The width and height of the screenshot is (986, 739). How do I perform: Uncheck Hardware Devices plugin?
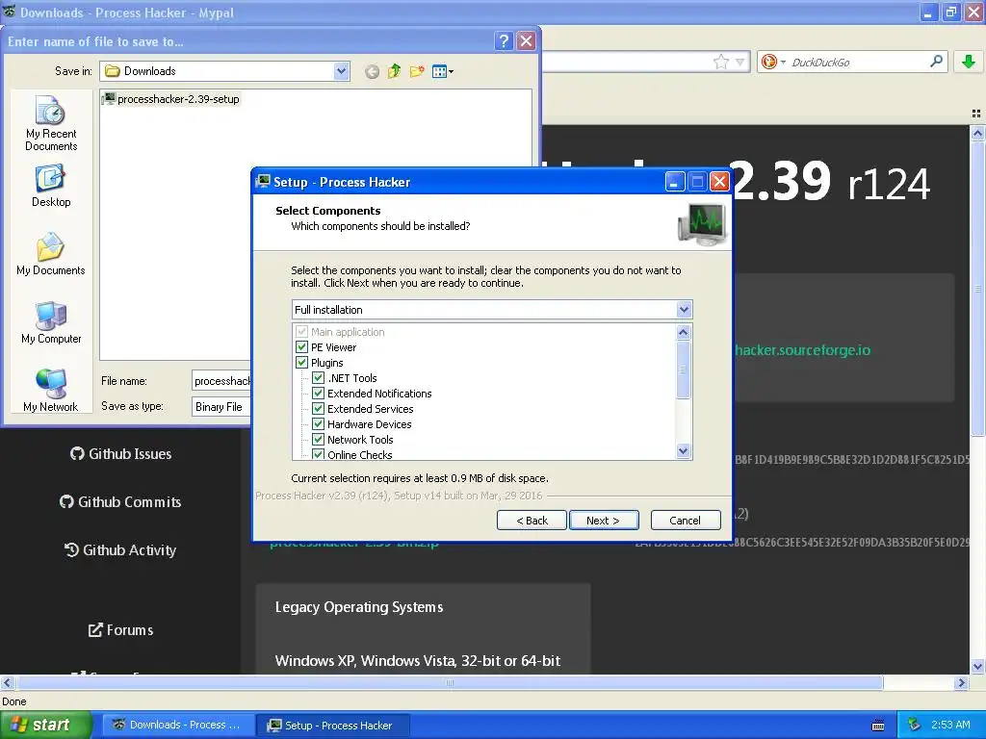[318, 424]
